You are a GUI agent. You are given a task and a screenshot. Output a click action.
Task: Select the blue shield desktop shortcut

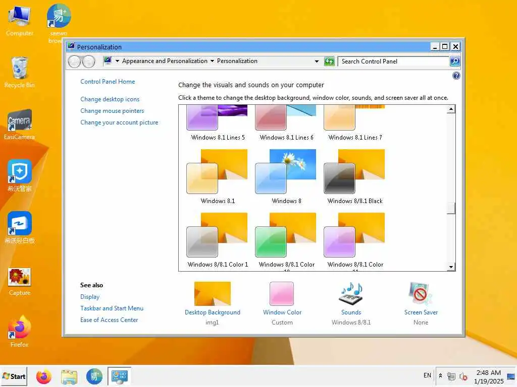pos(20,176)
